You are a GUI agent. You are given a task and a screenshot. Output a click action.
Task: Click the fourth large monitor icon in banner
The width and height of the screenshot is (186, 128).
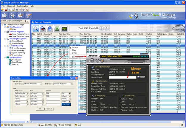click(29, 16)
